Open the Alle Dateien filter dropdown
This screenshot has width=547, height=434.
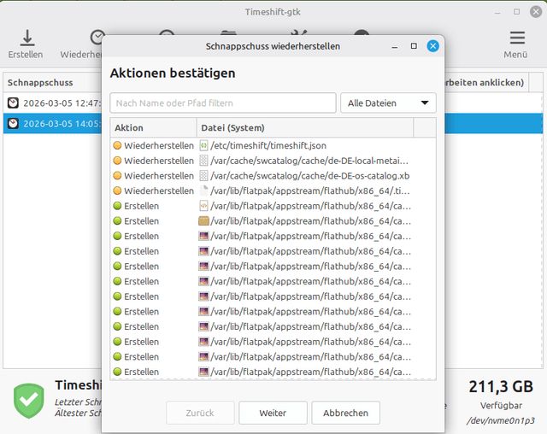click(388, 103)
